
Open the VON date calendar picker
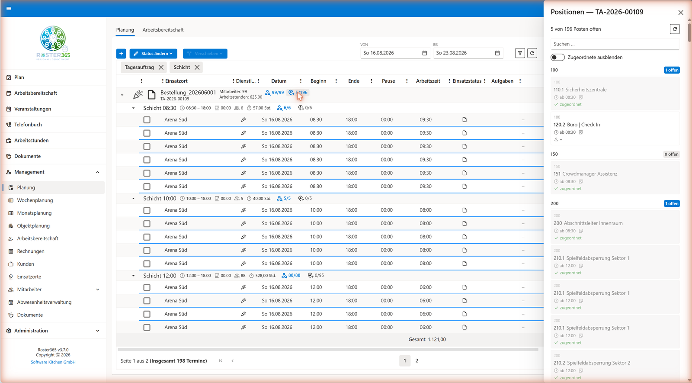click(424, 53)
